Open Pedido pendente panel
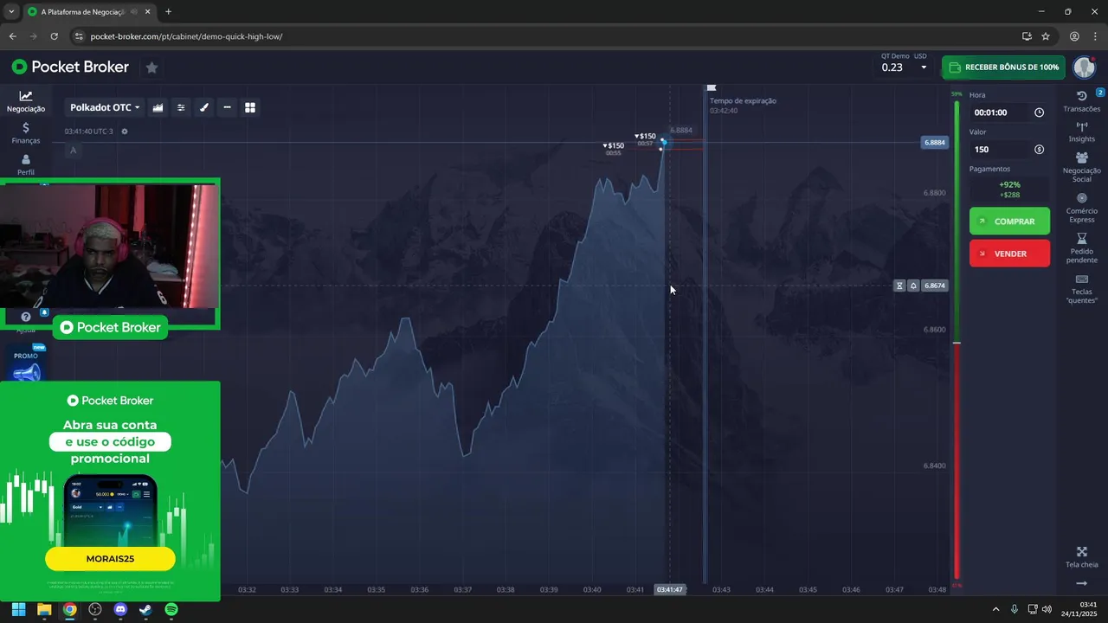This screenshot has width=1108, height=623. (x=1082, y=248)
